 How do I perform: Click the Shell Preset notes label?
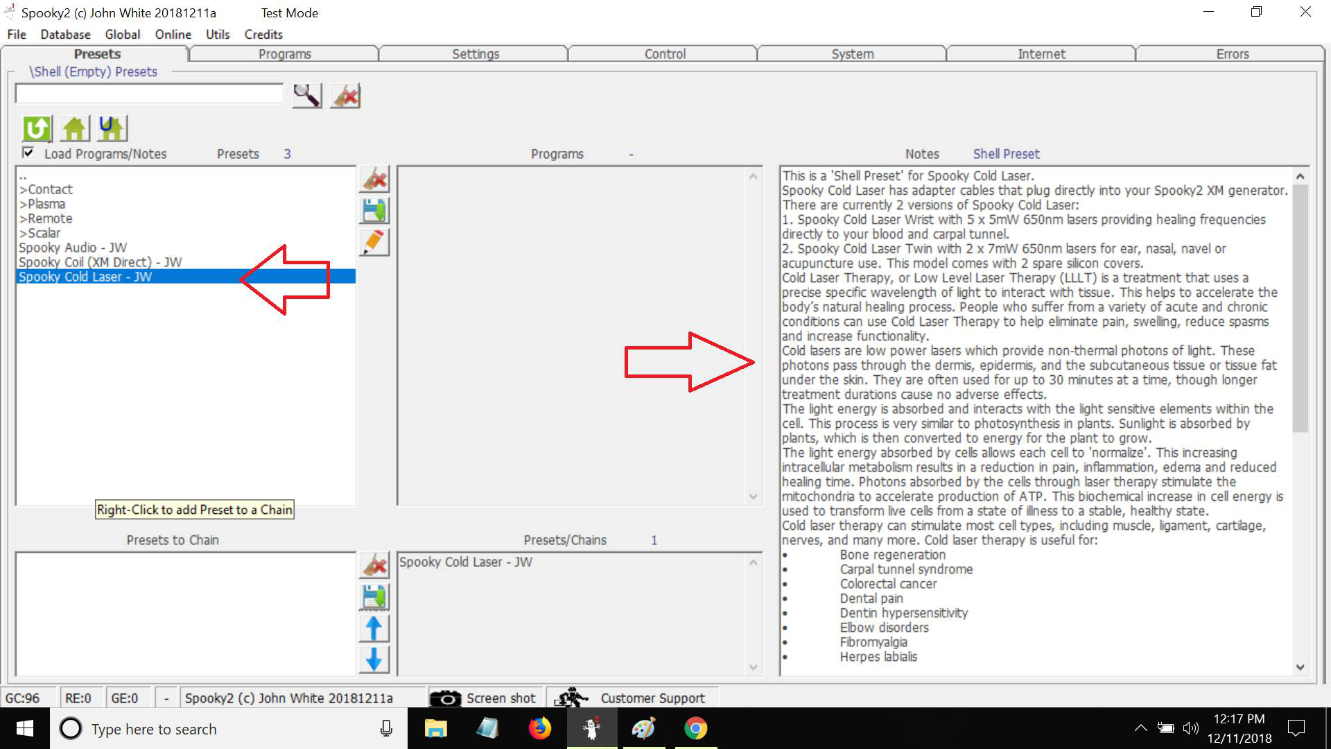[1006, 154]
